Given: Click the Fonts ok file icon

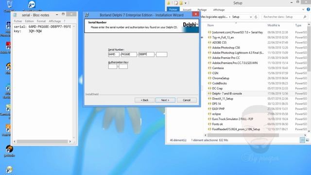Looking at the screenshot, I should [x=209, y=124].
